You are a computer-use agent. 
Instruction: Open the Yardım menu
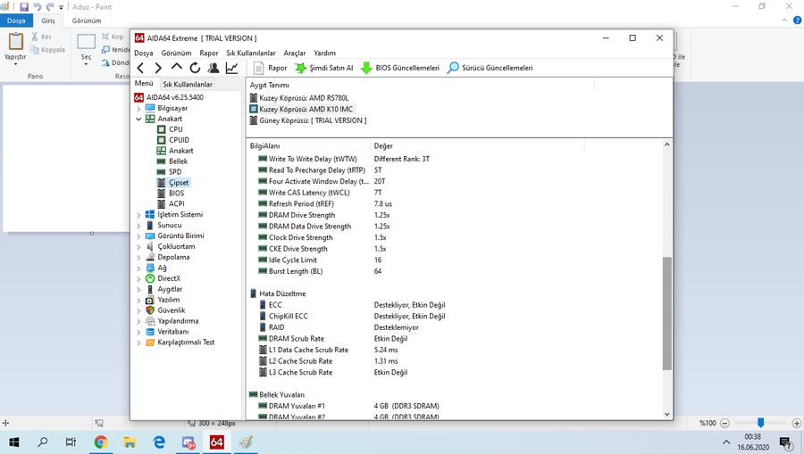click(324, 53)
